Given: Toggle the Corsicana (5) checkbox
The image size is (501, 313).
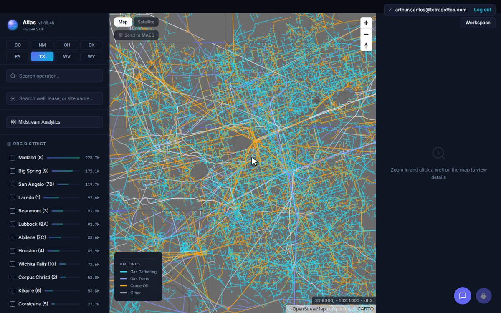Looking at the screenshot, I should click(x=13, y=304).
